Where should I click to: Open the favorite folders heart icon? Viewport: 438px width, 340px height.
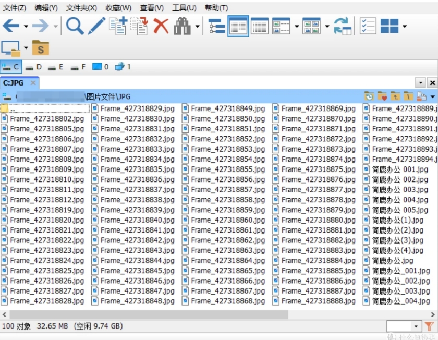(x=382, y=96)
